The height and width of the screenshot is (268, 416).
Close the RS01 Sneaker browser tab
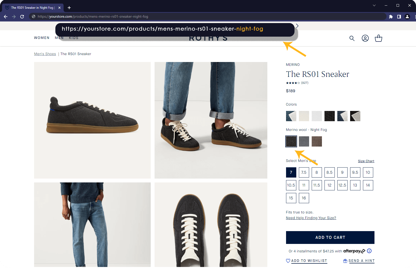(59, 8)
